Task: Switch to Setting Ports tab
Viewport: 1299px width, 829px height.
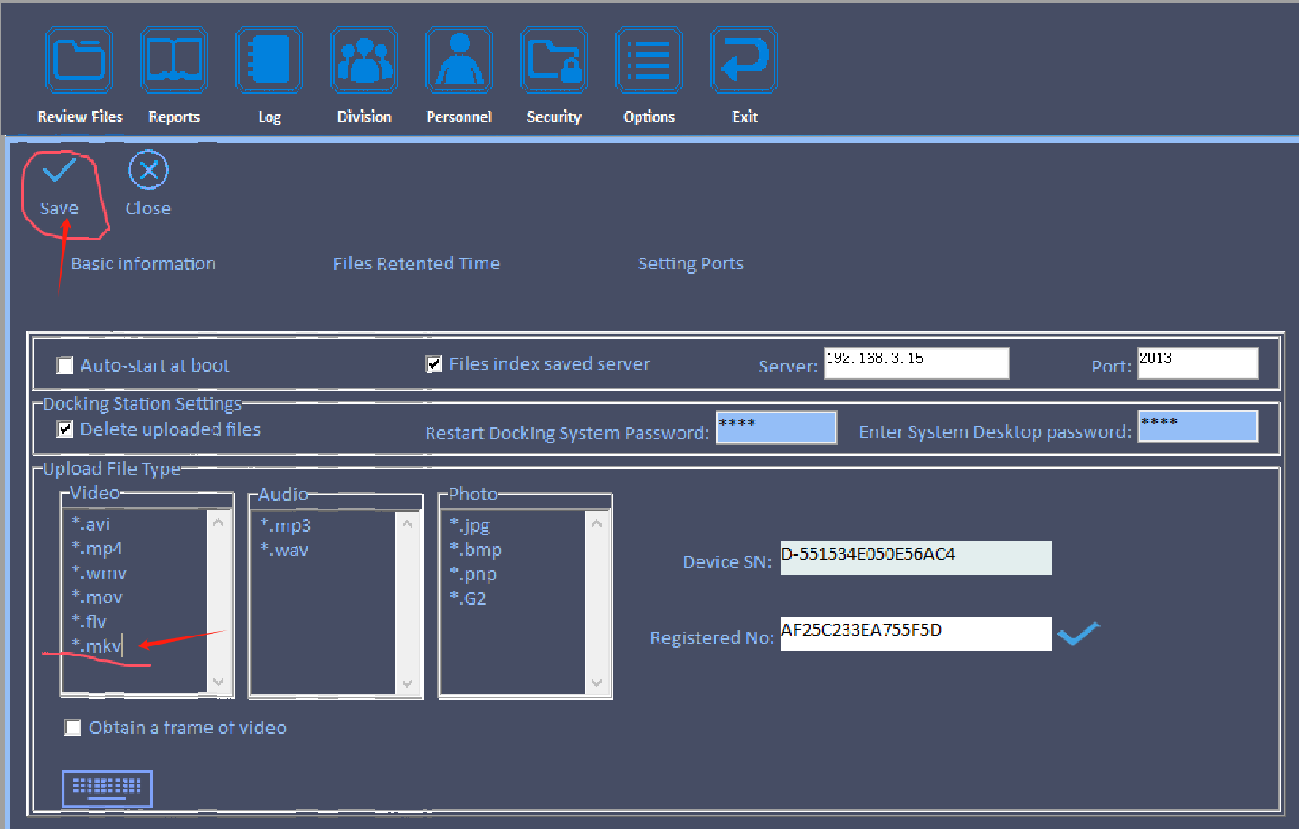Action: point(690,264)
